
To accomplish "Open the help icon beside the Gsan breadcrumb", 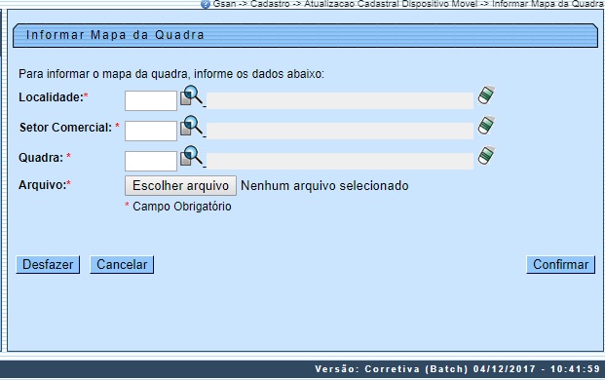I will (x=206, y=4).
